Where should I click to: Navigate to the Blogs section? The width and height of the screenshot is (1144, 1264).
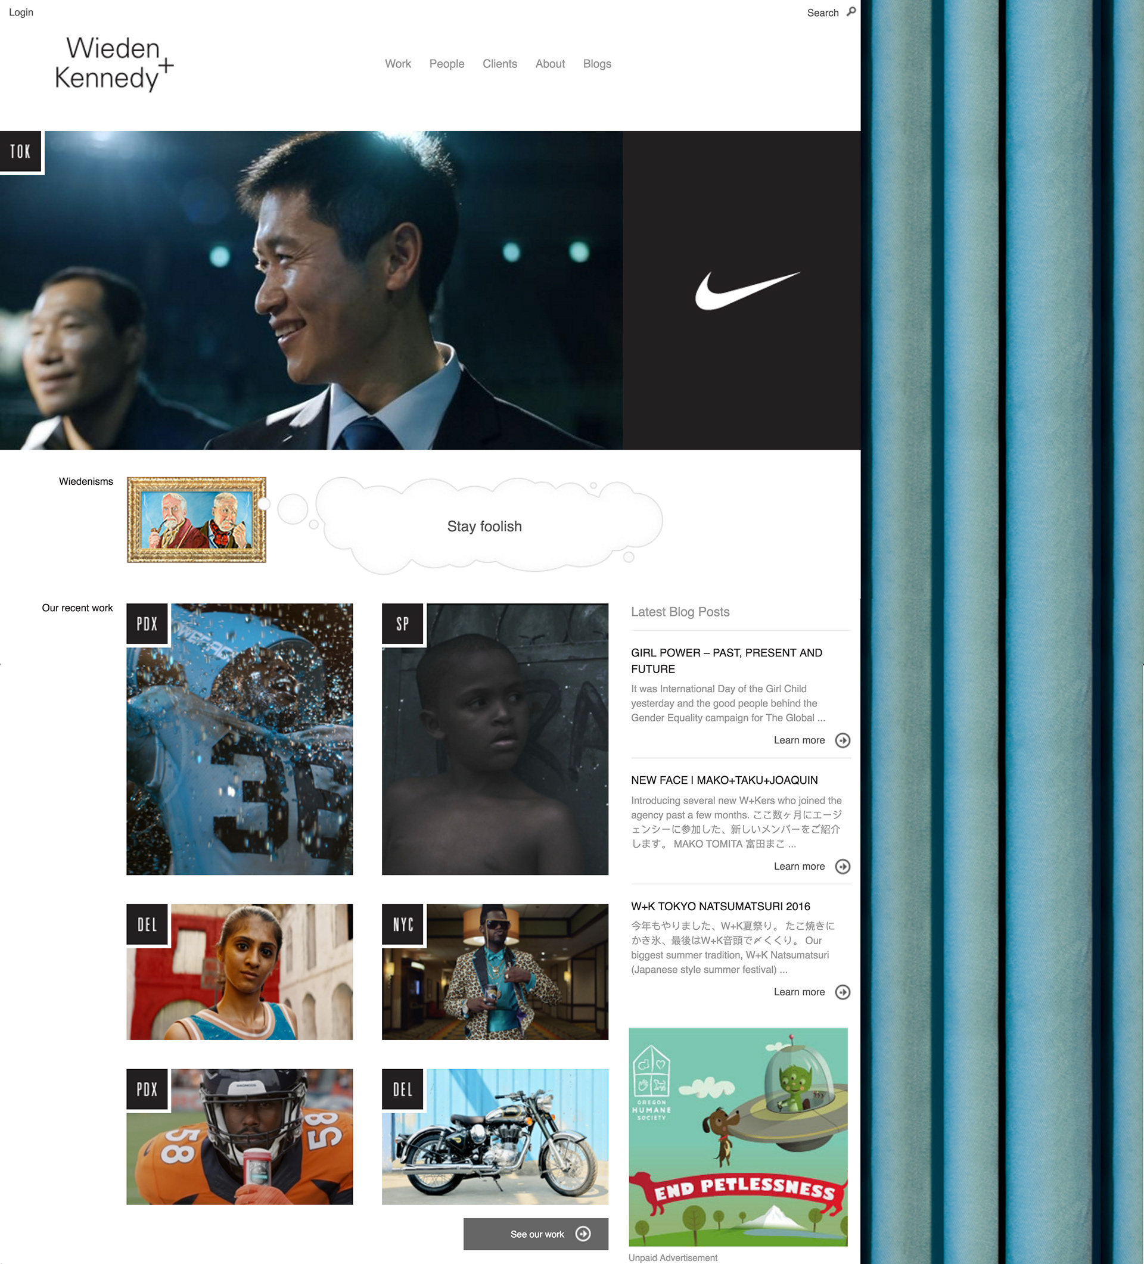point(596,64)
